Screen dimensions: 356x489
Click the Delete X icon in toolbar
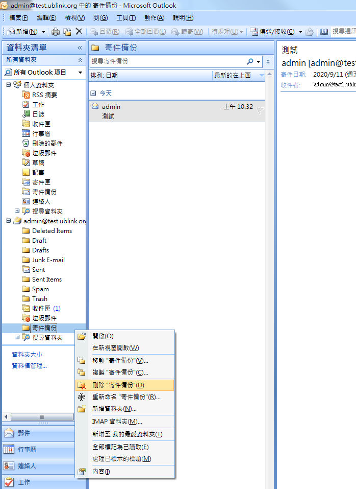79,32
